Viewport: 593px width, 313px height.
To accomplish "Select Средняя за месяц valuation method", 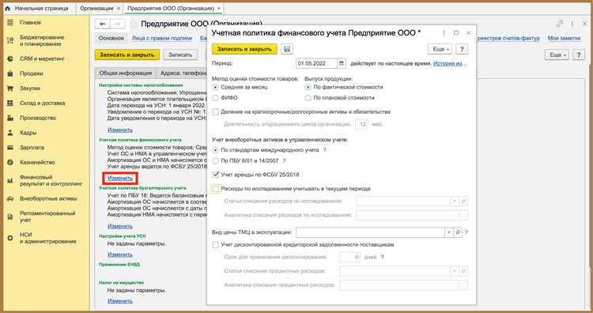I will (215, 87).
